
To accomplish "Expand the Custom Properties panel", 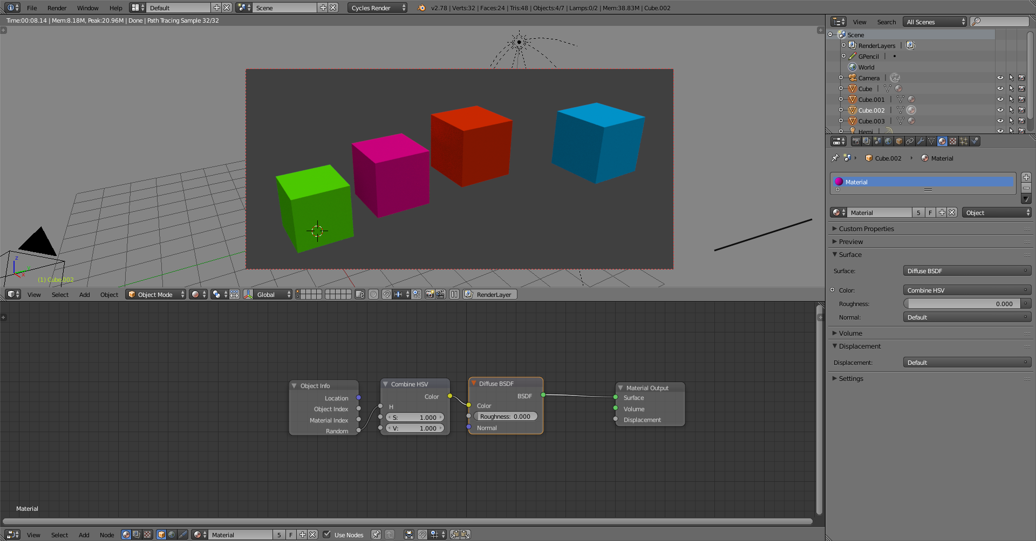I will click(x=866, y=228).
